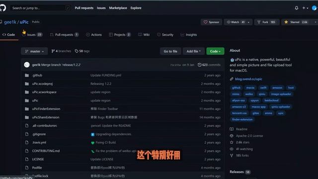This screenshot has width=318, height=179.
Task: View the 41 watching eye icon
Action: pos(232,149)
